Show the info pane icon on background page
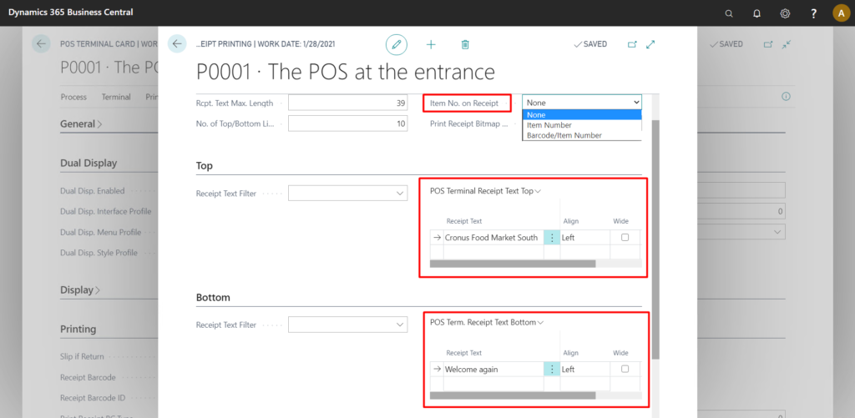Screen dimensions: 855x418 [786, 97]
